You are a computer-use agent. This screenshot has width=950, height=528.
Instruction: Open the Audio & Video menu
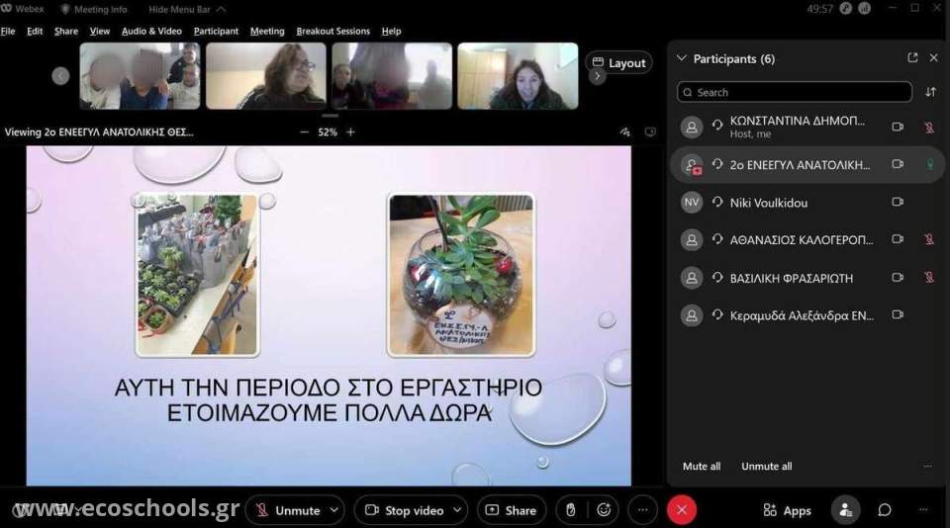point(152,31)
